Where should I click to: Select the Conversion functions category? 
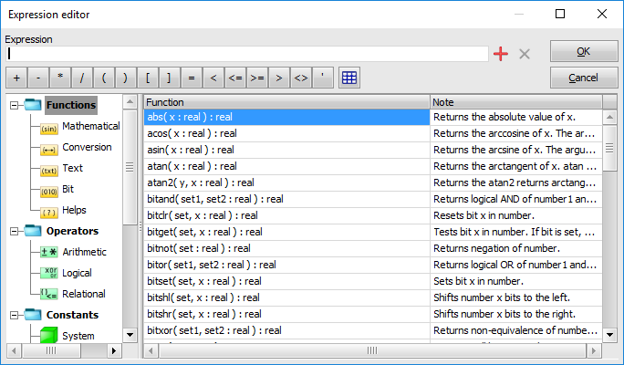tap(87, 148)
